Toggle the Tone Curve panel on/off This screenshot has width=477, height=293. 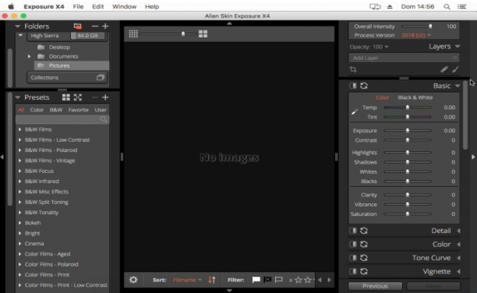pyautogui.click(x=353, y=258)
